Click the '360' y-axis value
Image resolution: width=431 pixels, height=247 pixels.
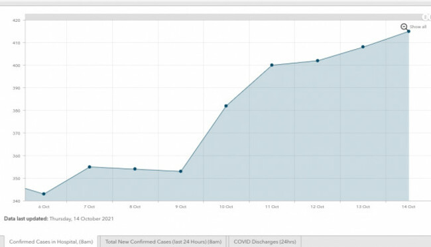16,156
